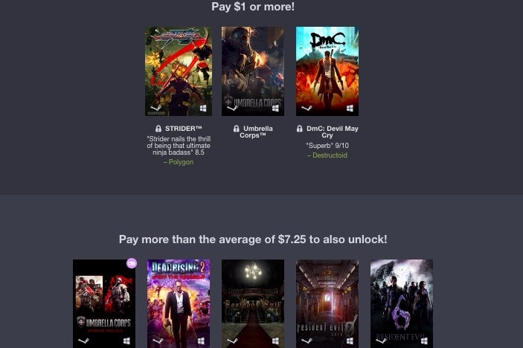Click the Steam icon on Umbrella Corps cover
This screenshot has height=348, width=523.
[x=232, y=108]
